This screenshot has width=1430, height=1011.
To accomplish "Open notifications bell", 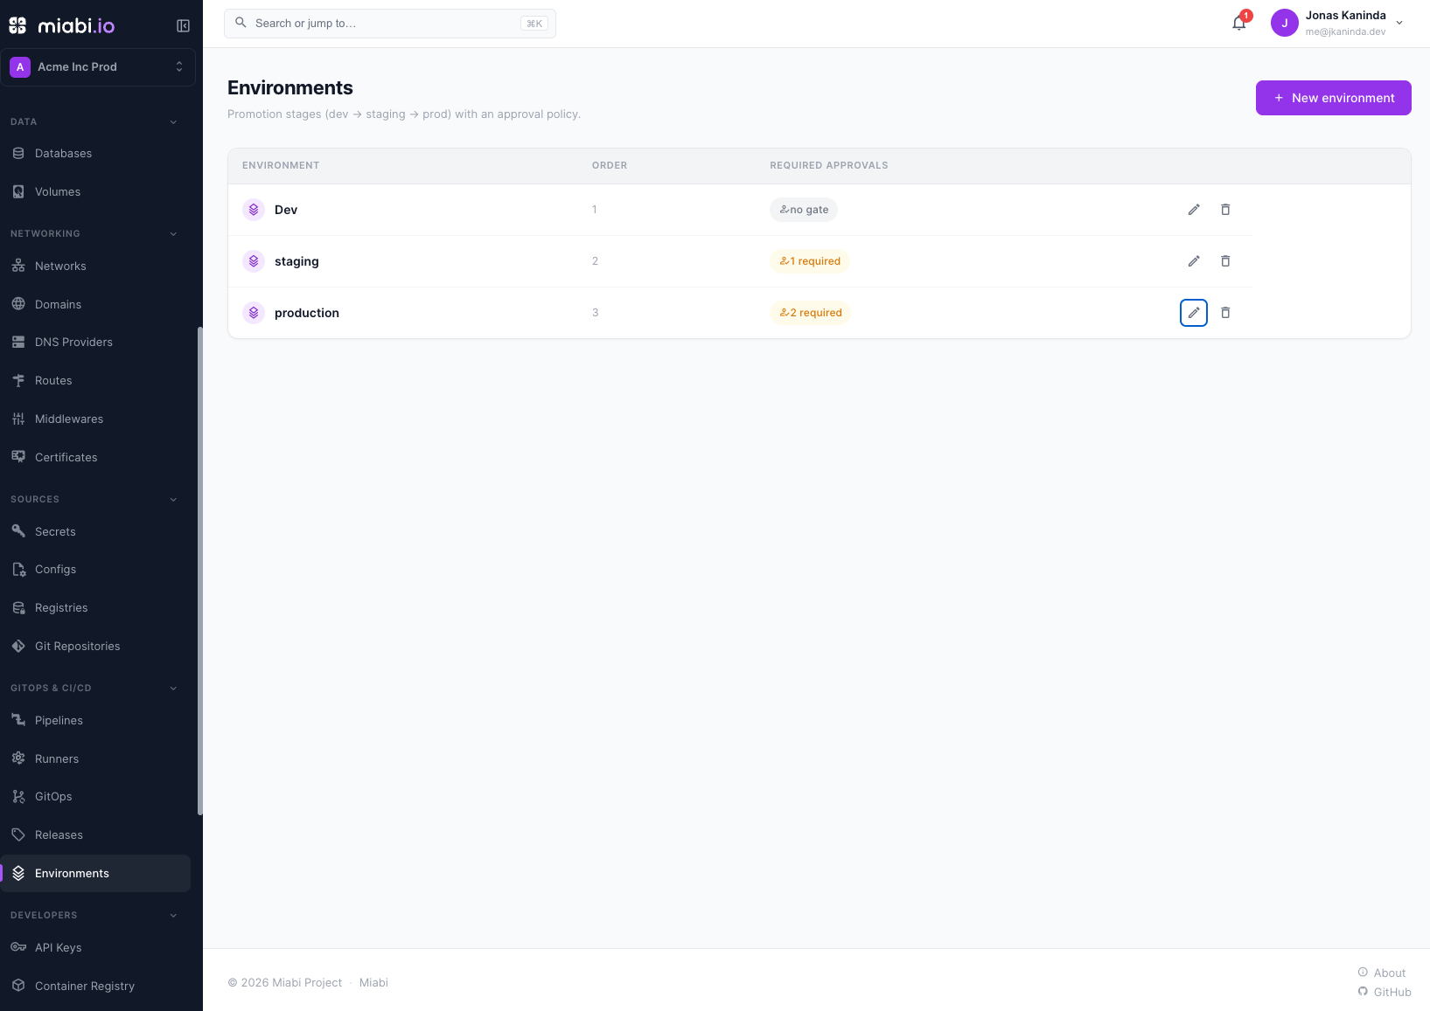I will [x=1239, y=24].
